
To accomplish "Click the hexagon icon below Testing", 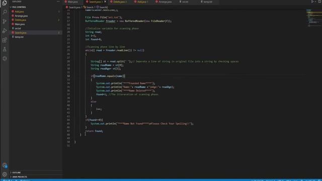I will click(5, 58).
